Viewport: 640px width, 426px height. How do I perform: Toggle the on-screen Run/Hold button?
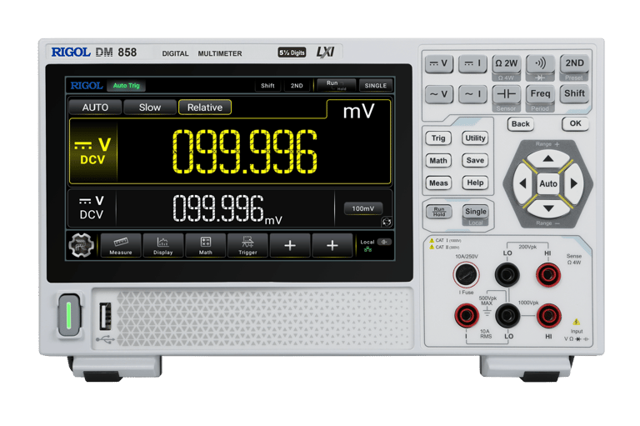click(x=337, y=85)
